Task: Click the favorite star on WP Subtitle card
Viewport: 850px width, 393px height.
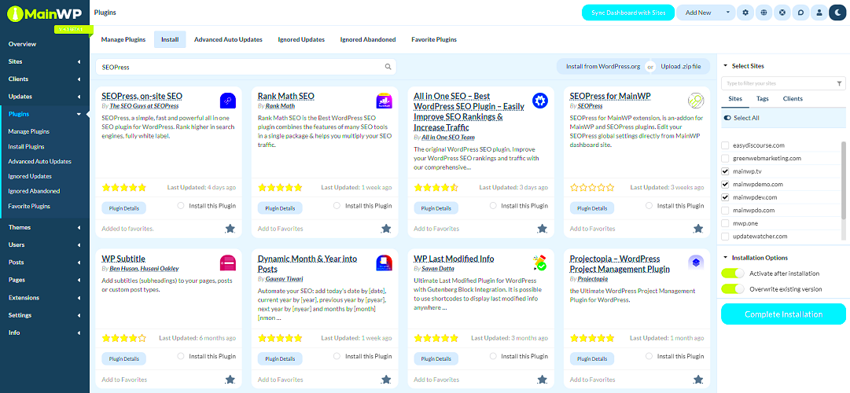Action: 230,380
